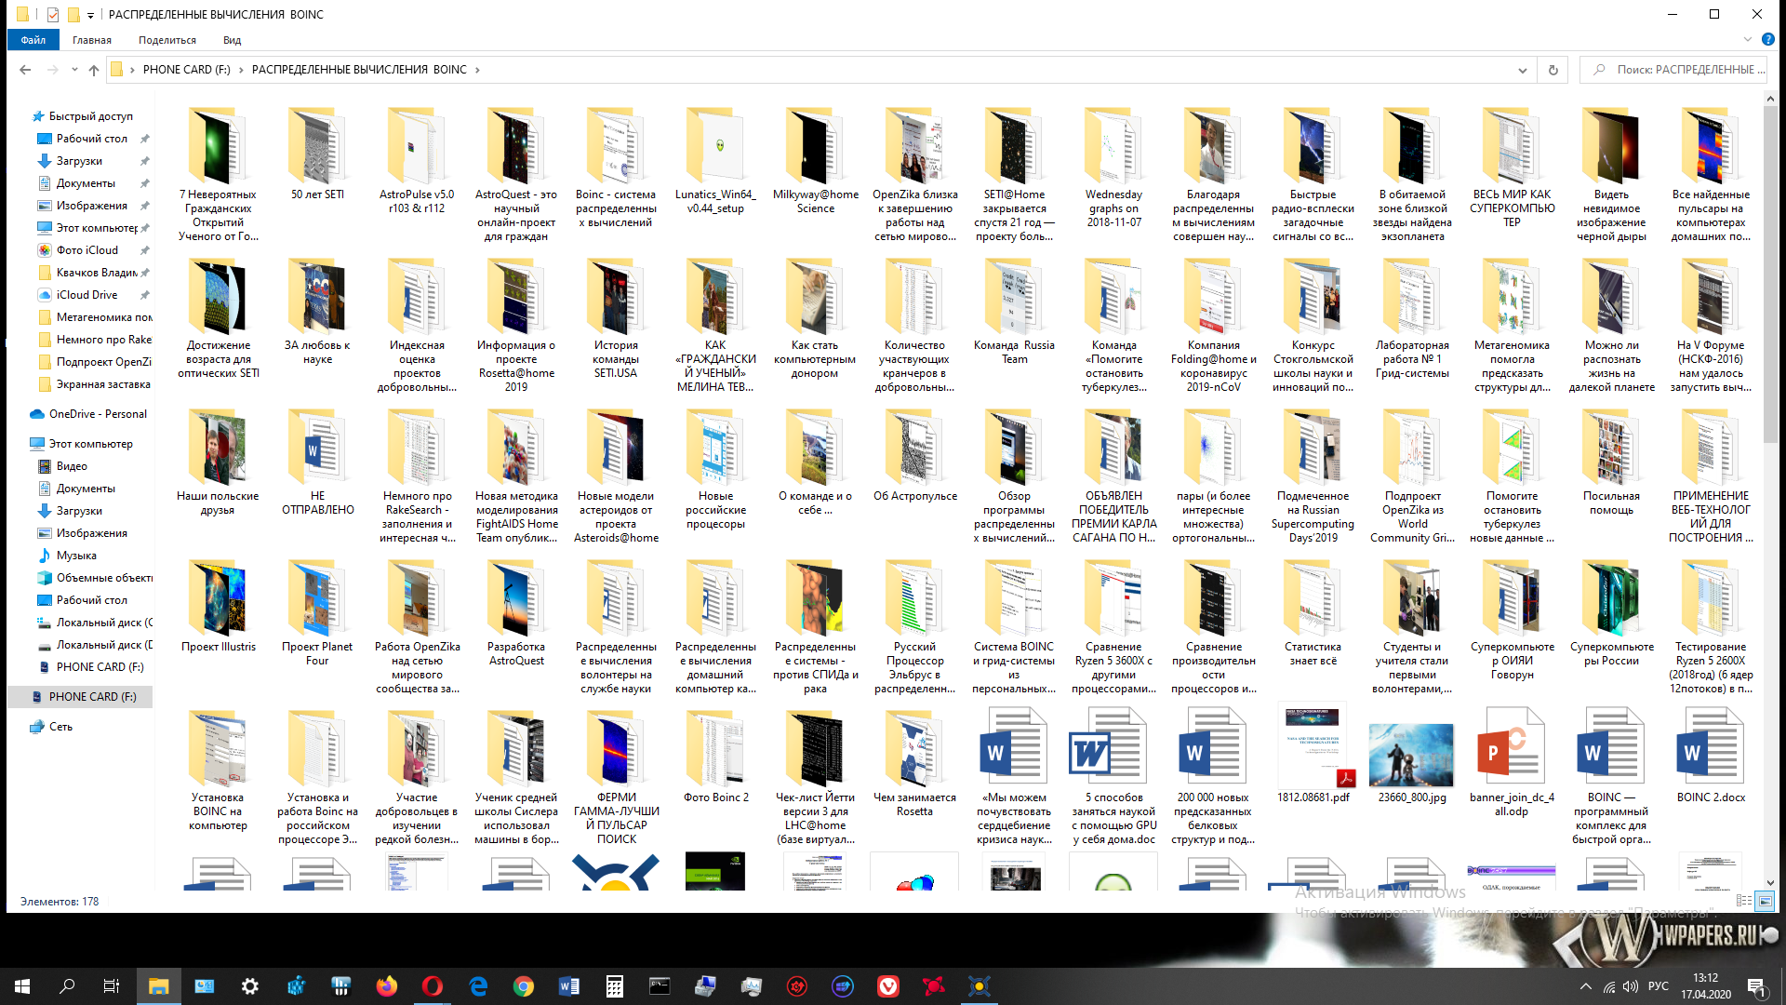Open Рабочий стол under quick access

point(91,139)
